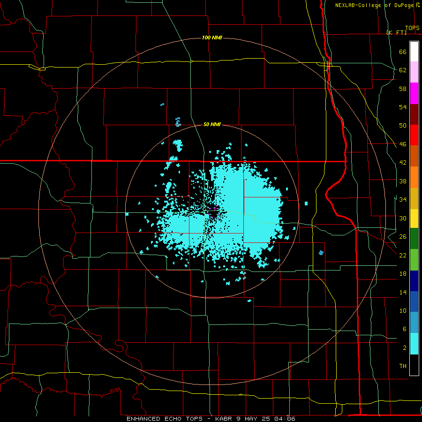Screen dimensions: 422x422
Task: Click the "K FT" units label
Action: coord(397,32)
